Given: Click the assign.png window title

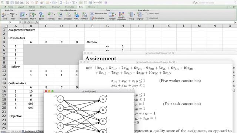Looking at the screenshot, I should [x=90, y=91].
